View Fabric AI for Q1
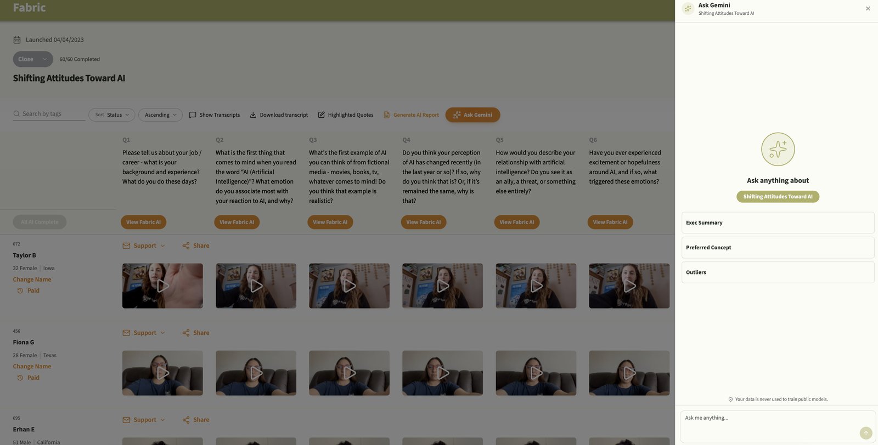Viewport: 878px width, 445px height. point(143,222)
